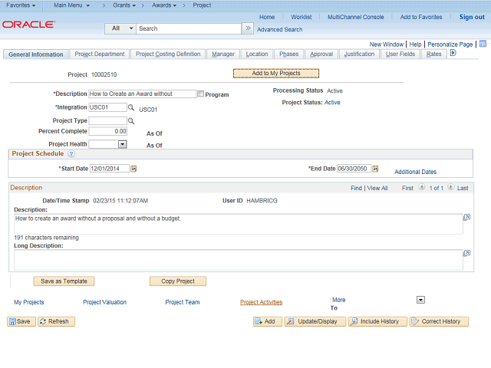The width and height of the screenshot is (491, 368).
Task: Open the Rates tab
Action: point(433,54)
